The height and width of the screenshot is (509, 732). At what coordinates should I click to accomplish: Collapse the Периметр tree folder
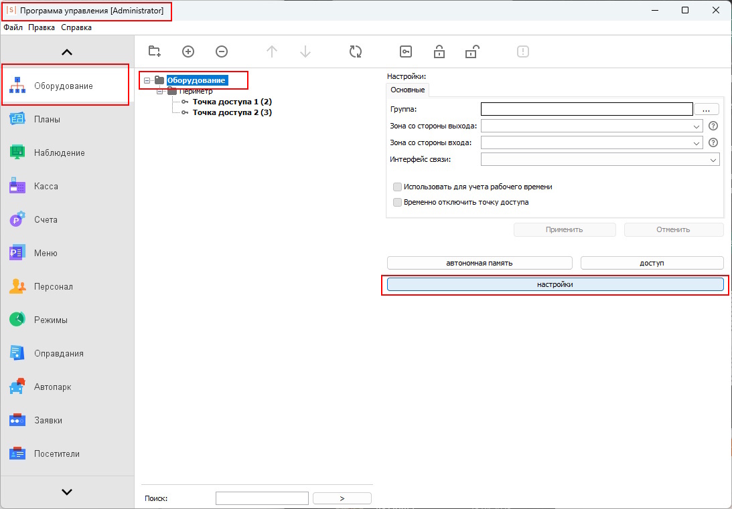159,92
